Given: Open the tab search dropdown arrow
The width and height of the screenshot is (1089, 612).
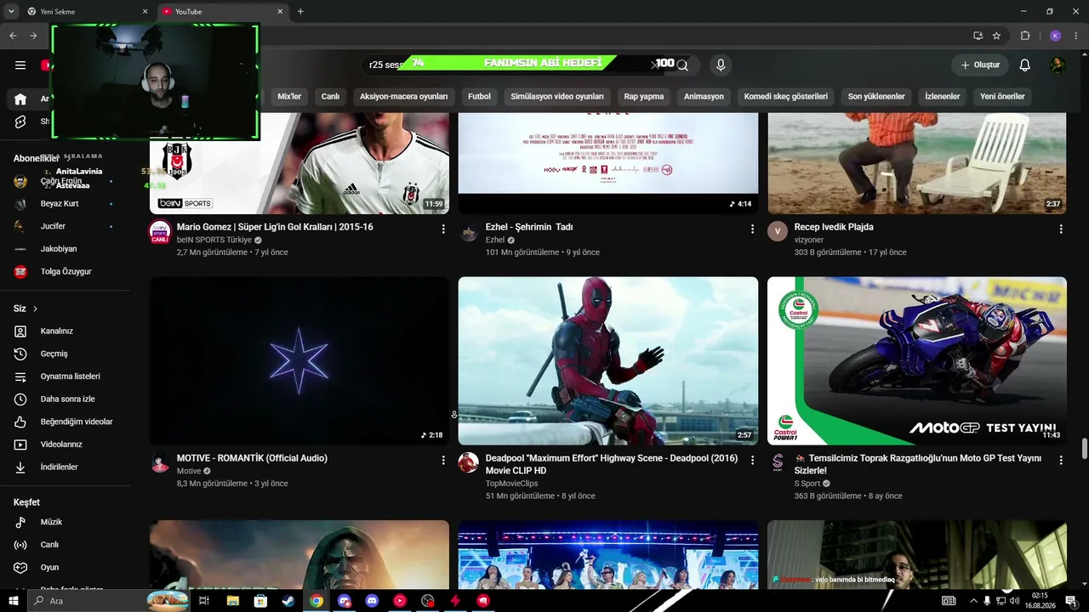Looking at the screenshot, I should pyautogui.click(x=11, y=12).
